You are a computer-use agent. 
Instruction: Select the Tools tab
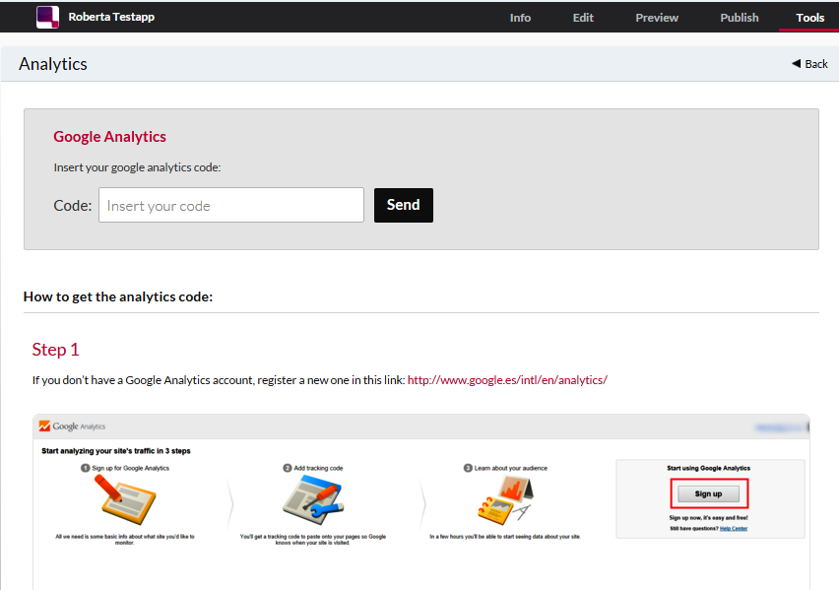point(810,18)
